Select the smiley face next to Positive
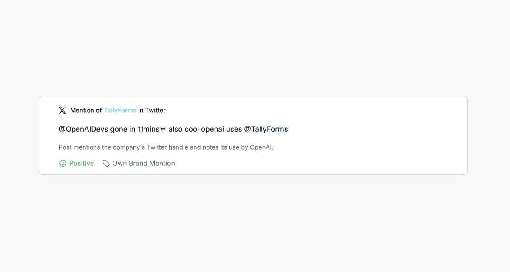The image size is (510, 272). click(62, 163)
